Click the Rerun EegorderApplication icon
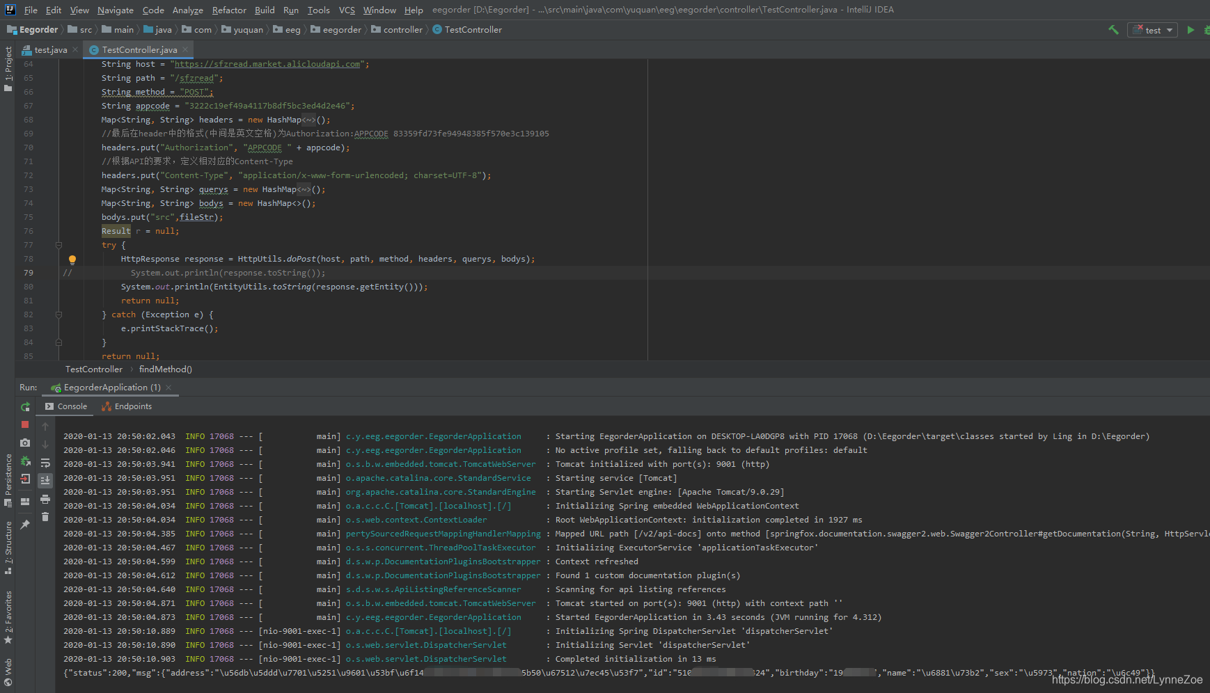This screenshot has height=693, width=1210. pyautogui.click(x=25, y=407)
